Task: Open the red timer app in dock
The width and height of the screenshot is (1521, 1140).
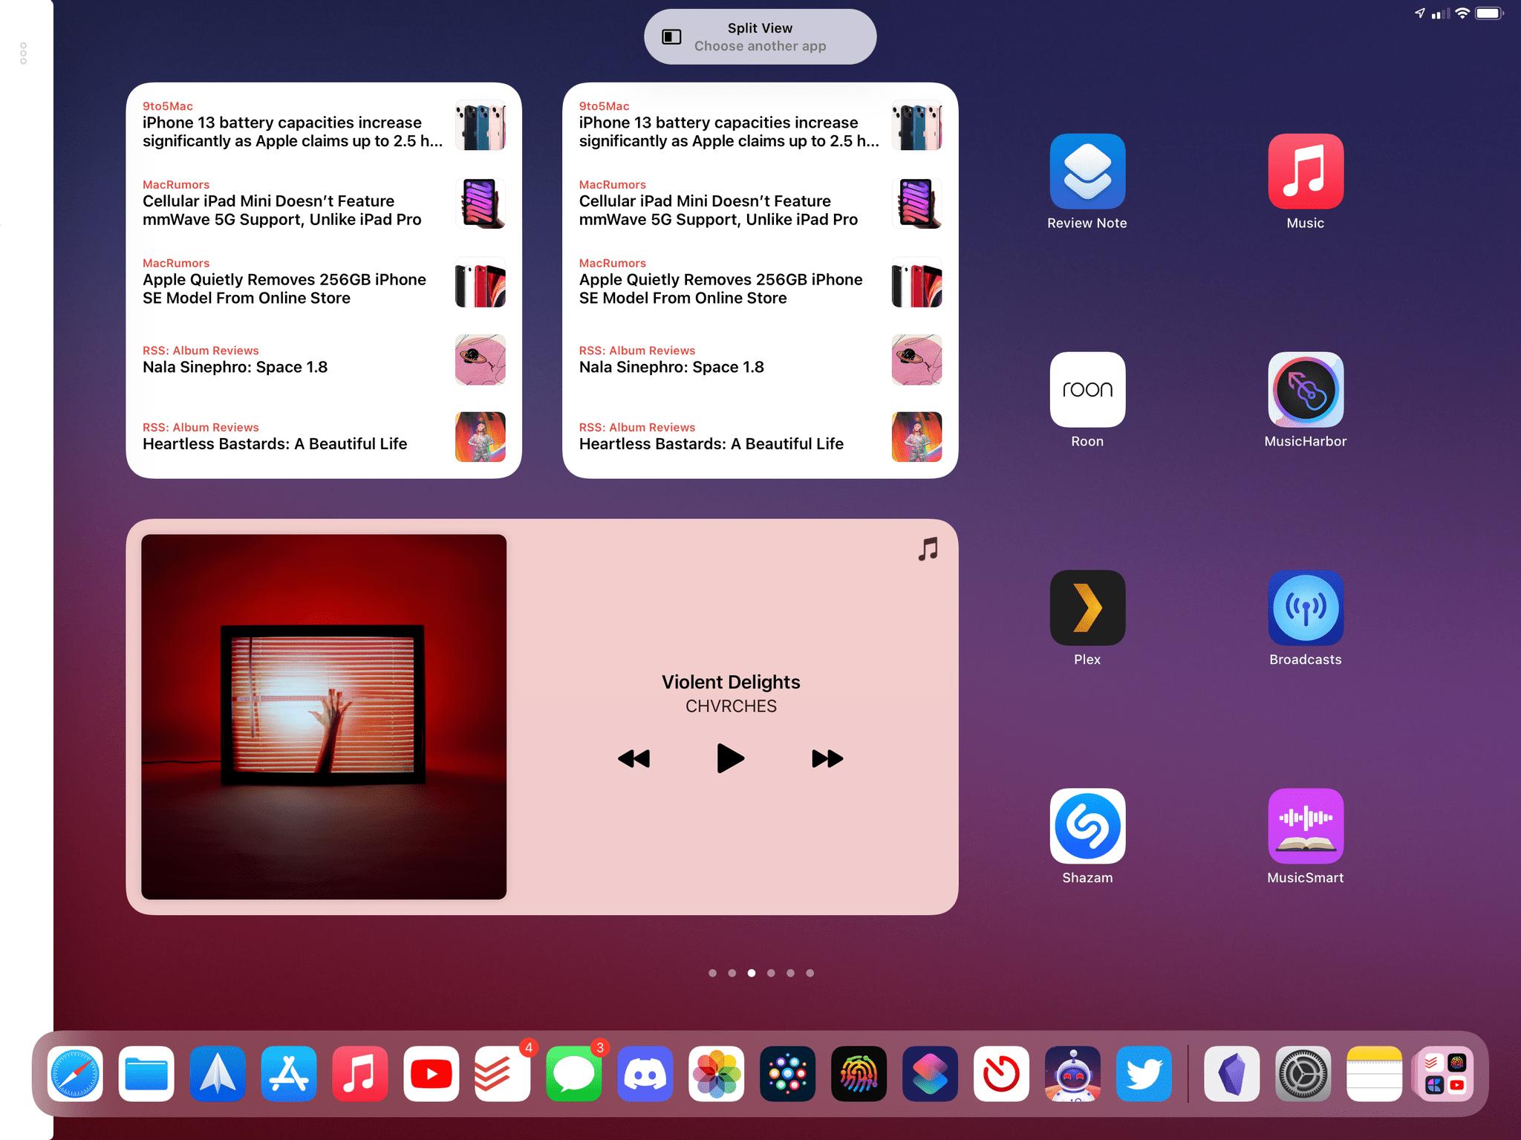Action: (1002, 1074)
